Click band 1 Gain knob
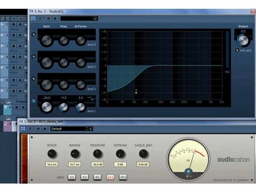Screen dimensions: 256x192 click(x=47, y=107)
